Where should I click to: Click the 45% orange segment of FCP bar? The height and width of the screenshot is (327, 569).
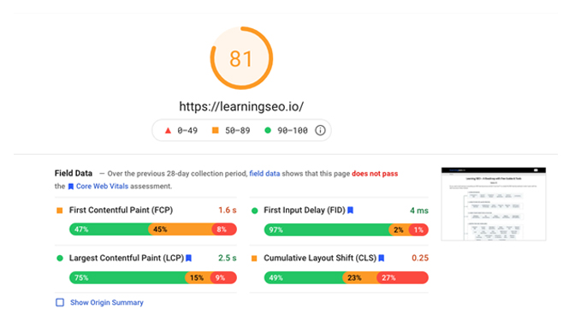pos(181,229)
